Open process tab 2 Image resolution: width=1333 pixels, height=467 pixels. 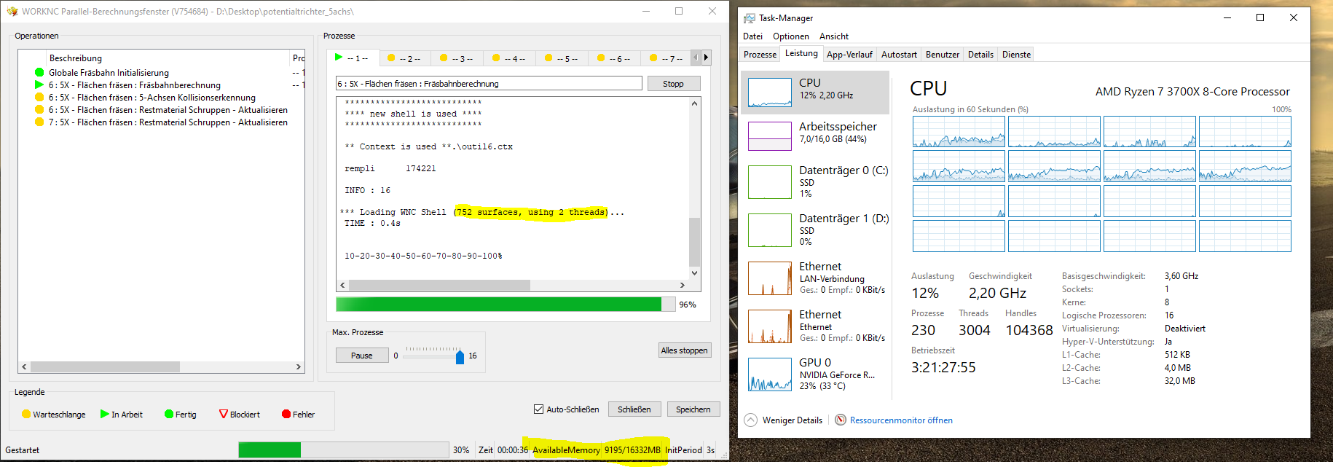(x=405, y=58)
